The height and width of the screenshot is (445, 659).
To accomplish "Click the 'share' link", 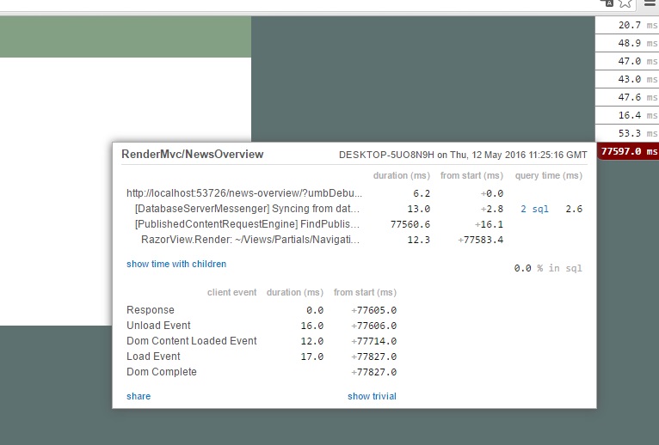I will pos(138,396).
